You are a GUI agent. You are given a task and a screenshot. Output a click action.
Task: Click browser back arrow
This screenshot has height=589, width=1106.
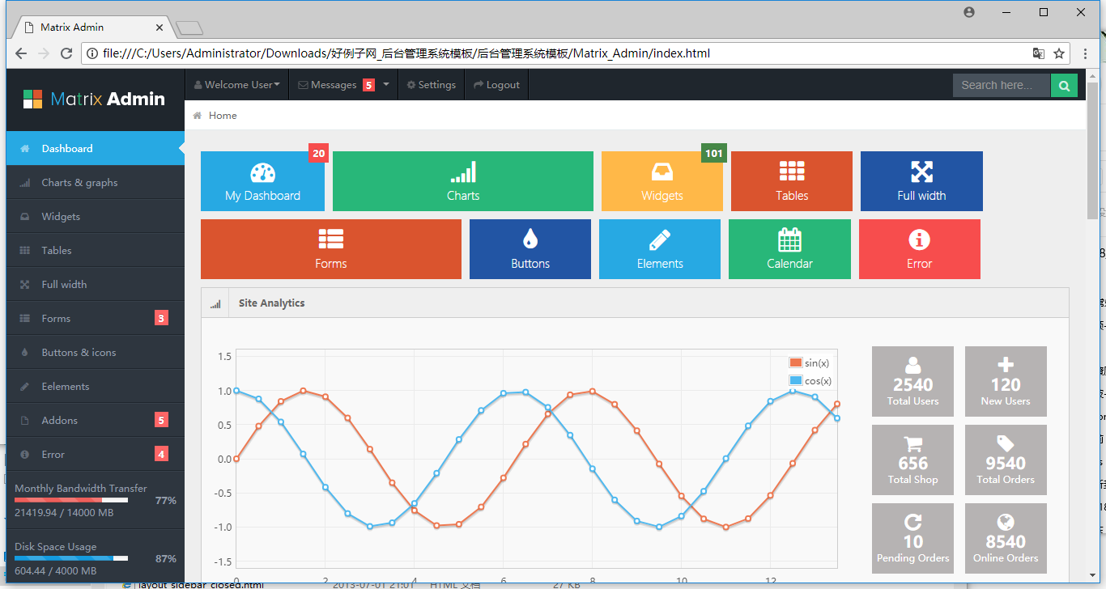[x=21, y=53]
